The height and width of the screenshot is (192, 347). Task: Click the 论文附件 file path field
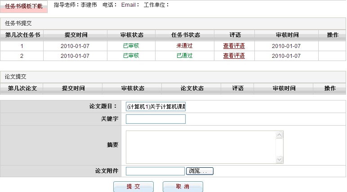click(x=155, y=171)
